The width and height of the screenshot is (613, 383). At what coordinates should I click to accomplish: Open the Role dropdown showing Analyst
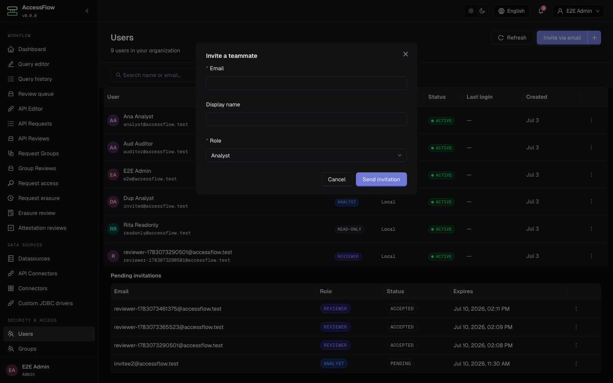click(306, 155)
